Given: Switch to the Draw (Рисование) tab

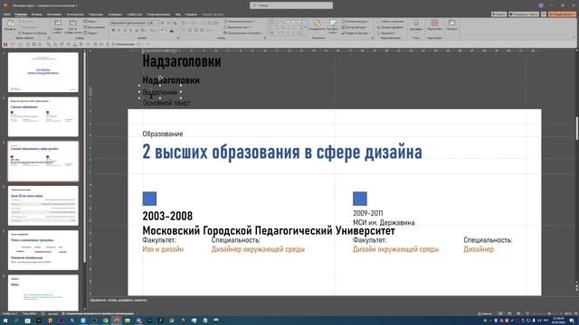Looking at the screenshot, I should pos(54,14).
